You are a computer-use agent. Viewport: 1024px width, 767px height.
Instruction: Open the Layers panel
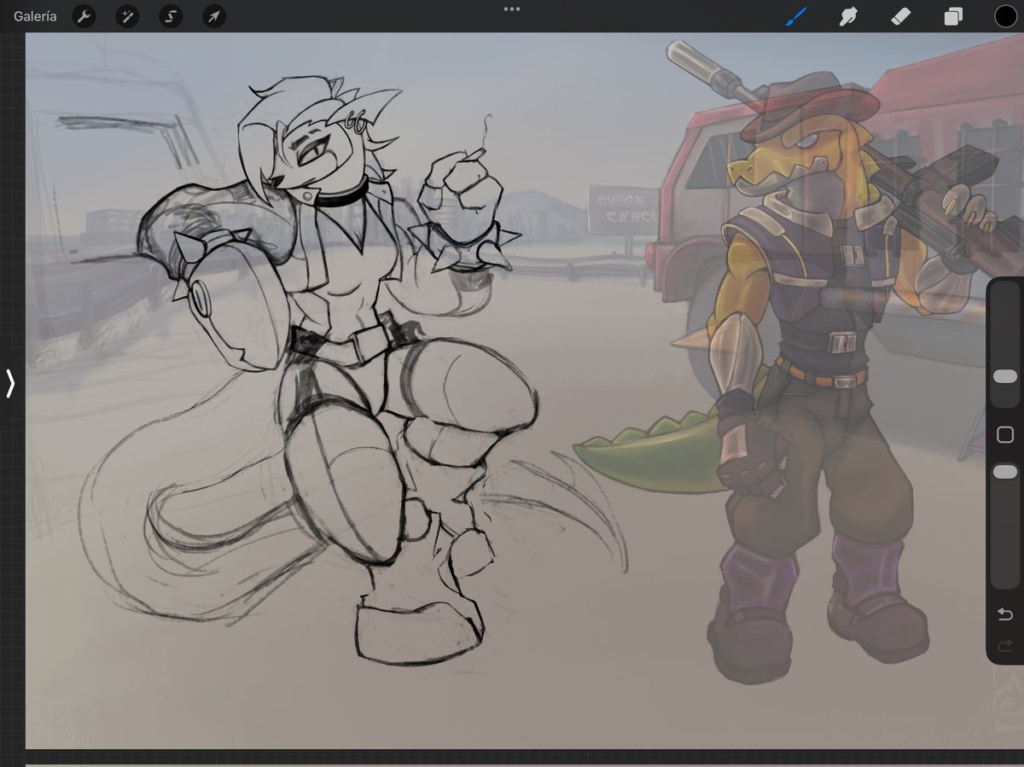pyautogui.click(x=953, y=15)
